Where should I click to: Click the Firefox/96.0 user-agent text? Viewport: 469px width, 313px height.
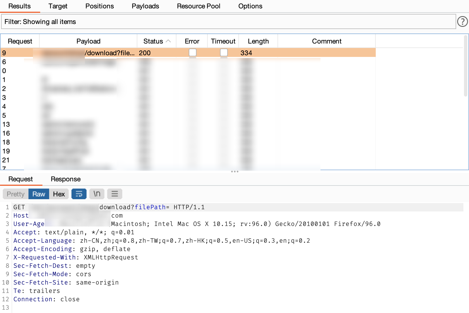[x=357, y=224]
